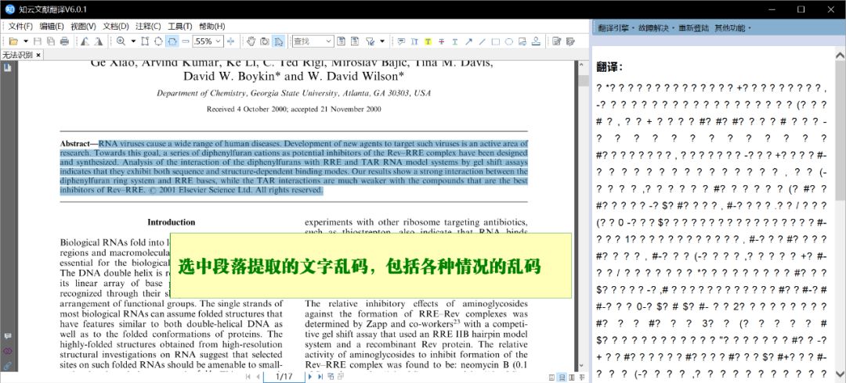This screenshot has height=383, width=846.
Task: Click the translation panel scrollbar down arrow
Action: (x=840, y=374)
